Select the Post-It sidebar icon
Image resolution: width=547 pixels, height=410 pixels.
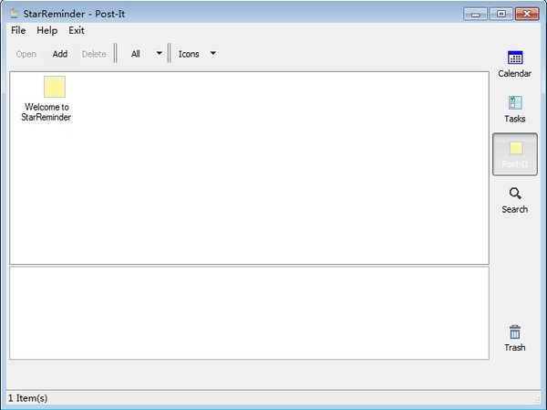(x=516, y=148)
